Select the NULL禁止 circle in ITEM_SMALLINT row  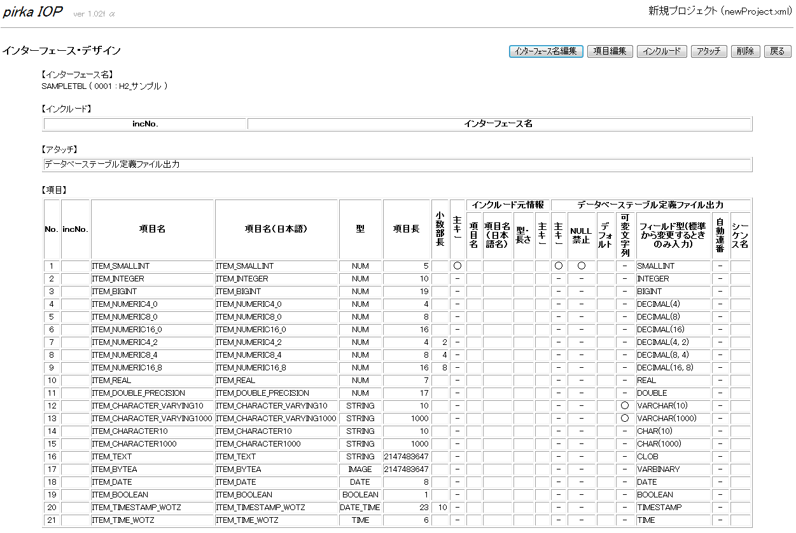point(581,266)
